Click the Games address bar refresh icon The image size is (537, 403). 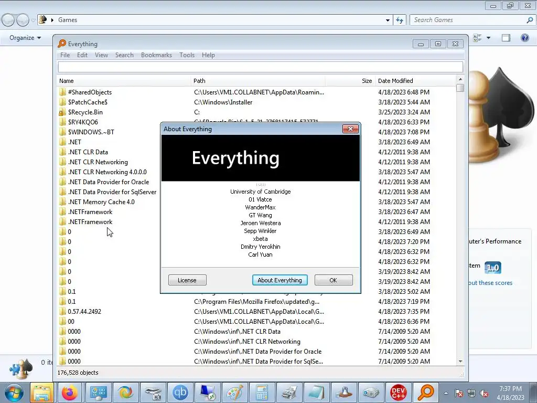pyautogui.click(x=399, y=20)
